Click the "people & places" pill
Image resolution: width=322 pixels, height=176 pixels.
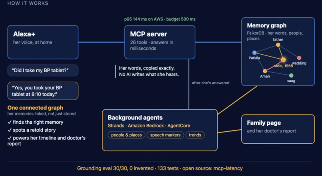pyautogui.click(x=127, y=135)
